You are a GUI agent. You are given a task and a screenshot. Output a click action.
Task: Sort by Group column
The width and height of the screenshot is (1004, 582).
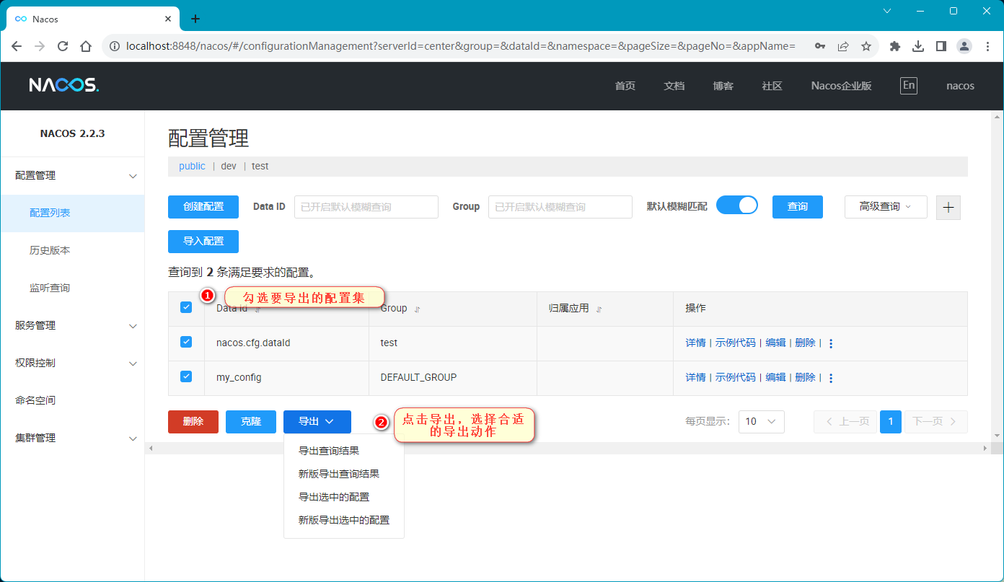tap(417, 309)
